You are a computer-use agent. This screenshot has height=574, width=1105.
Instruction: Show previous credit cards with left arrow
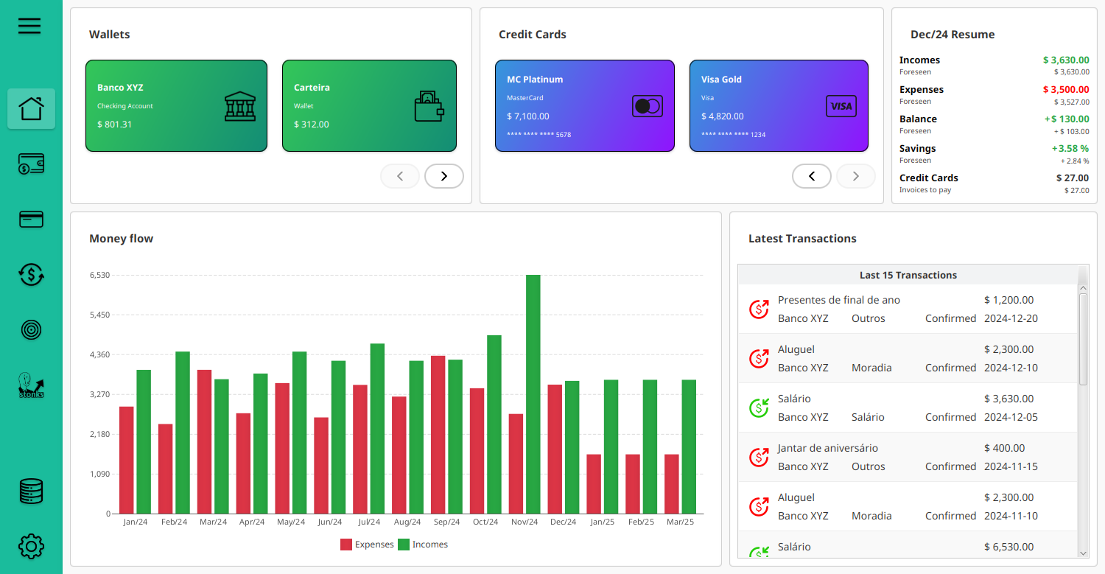click(812, 176)
